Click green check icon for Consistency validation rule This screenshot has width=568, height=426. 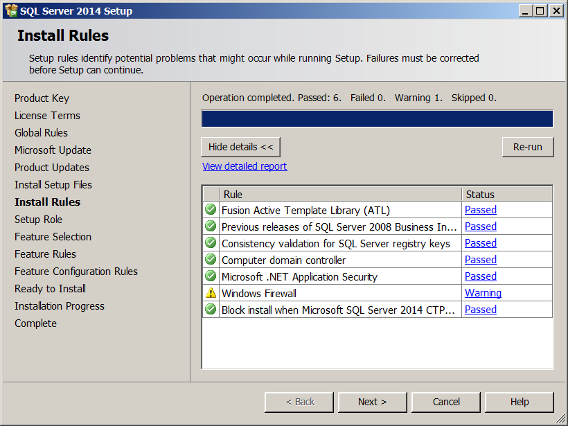[211, 242]
